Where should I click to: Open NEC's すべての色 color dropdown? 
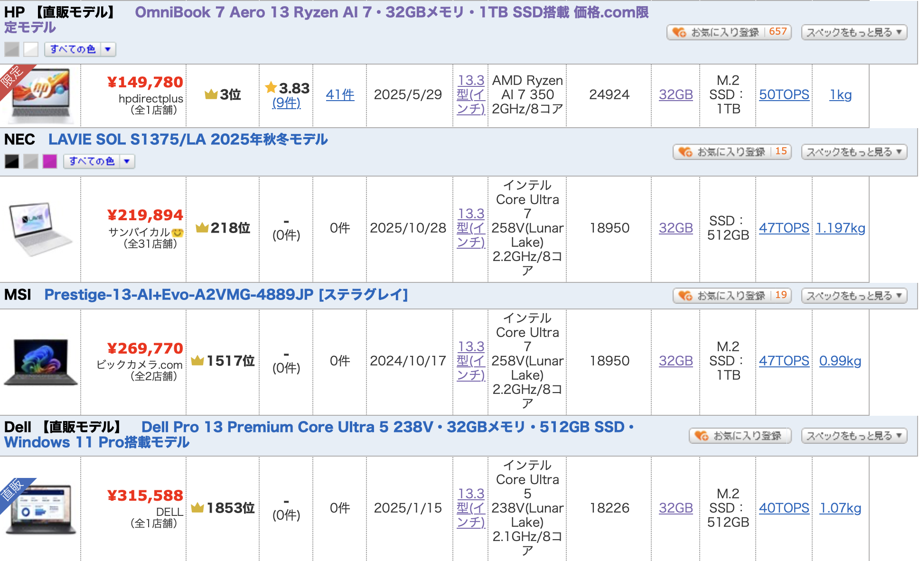[x=99, y=161]
